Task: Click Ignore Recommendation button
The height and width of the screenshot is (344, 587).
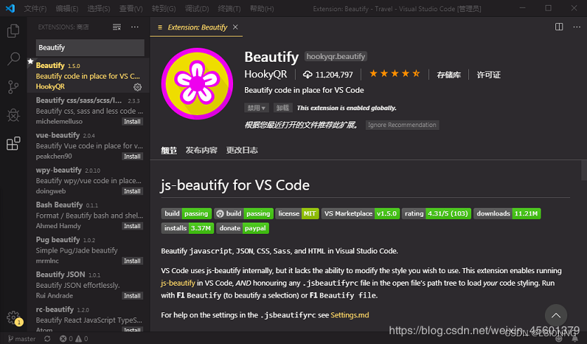Action: coord(402,125)
